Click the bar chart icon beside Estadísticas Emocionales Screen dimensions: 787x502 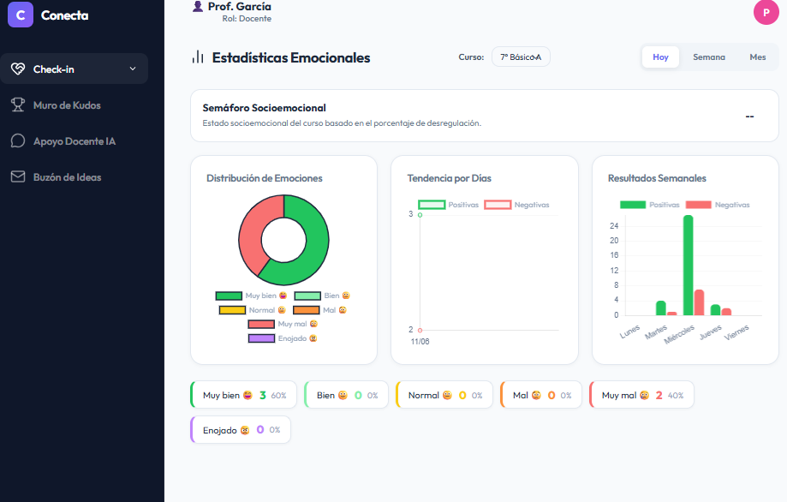(198, 57)
